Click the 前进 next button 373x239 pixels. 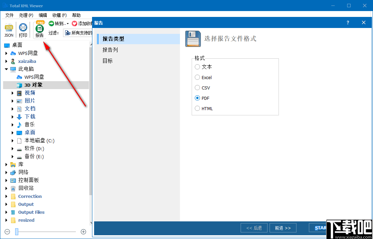(283, 228)
